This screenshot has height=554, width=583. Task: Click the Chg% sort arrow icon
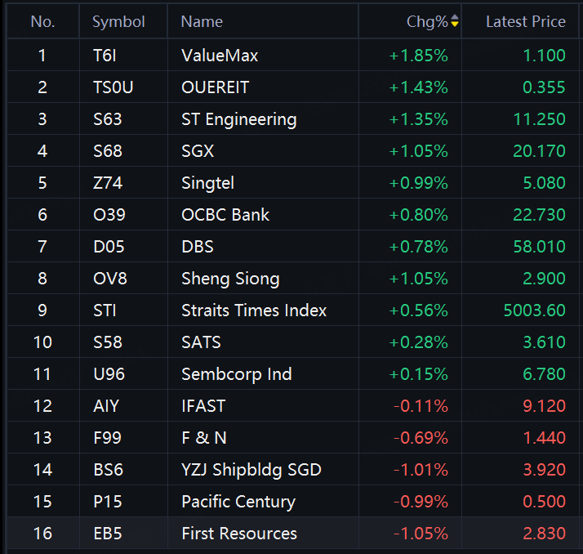[455, 22]
